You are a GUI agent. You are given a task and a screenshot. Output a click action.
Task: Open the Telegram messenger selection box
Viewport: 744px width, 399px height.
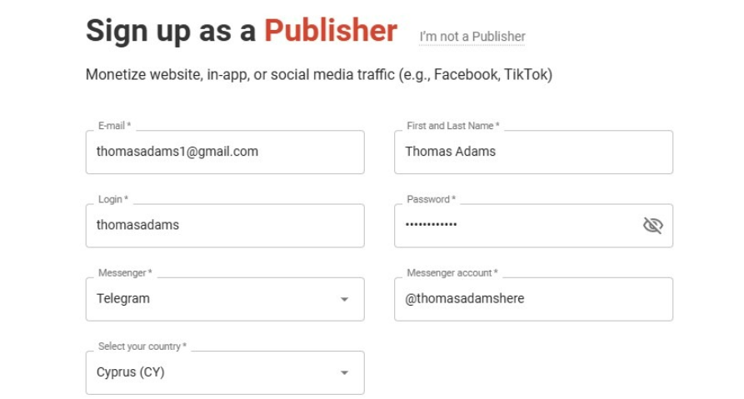(208, 299)
